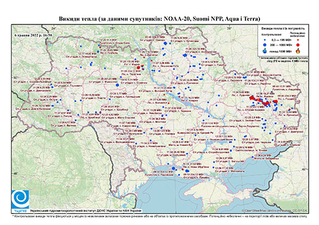
Task: Open the OpenStreetMap contributors attribution
Action: click(274, 210)
